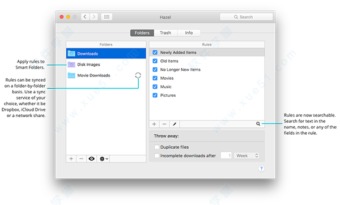
Task: Select the Newly Added Items rule text
Action: point(178,53)
